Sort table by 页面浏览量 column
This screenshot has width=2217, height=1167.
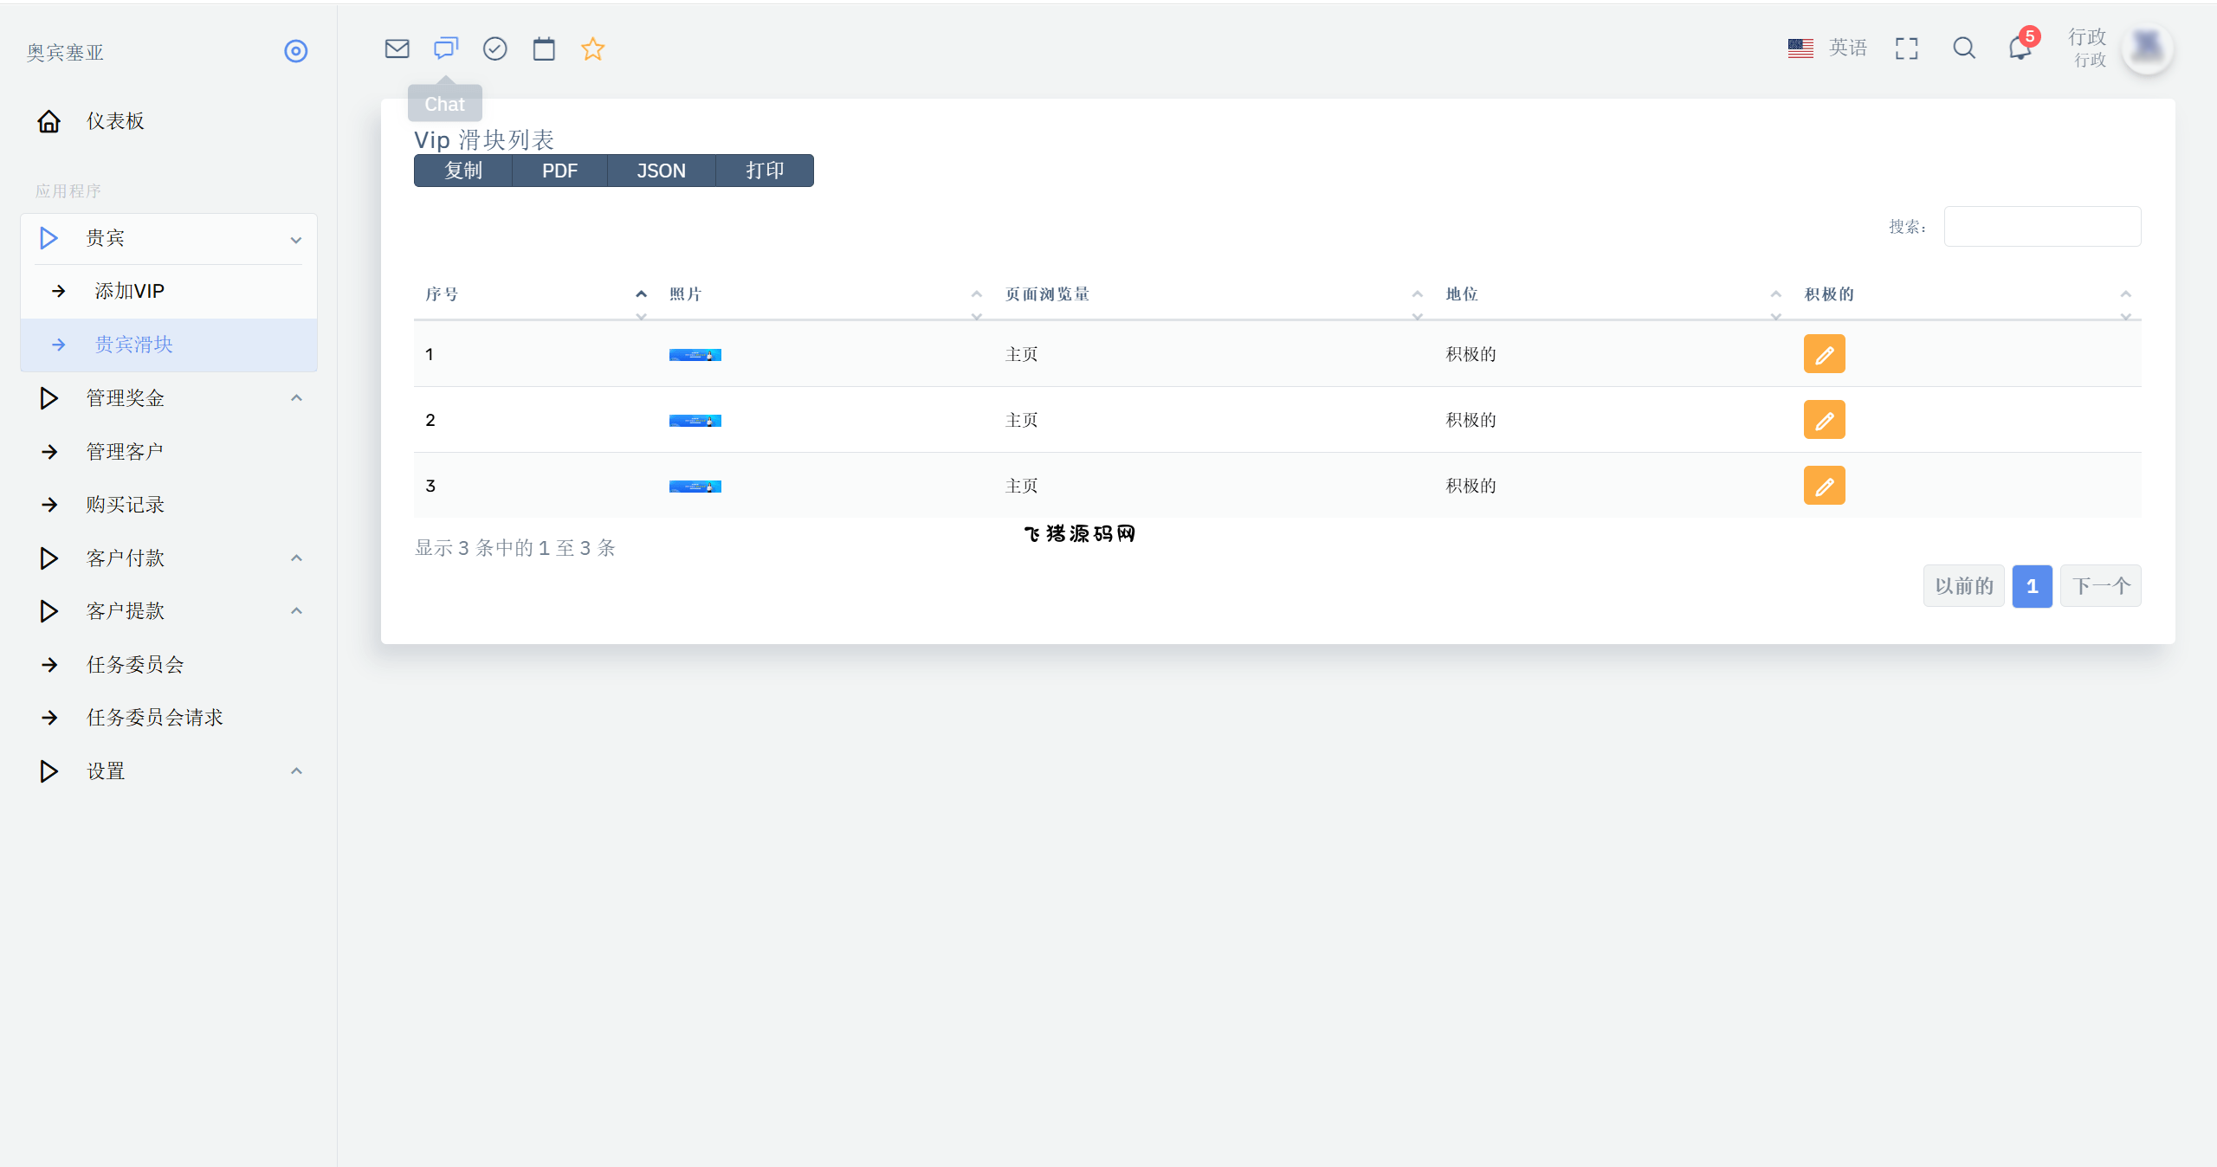pos(1046,294)
